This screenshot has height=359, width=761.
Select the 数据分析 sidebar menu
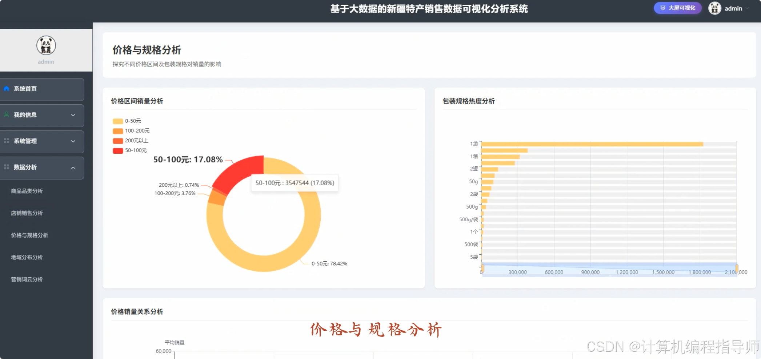coord(42,168)
